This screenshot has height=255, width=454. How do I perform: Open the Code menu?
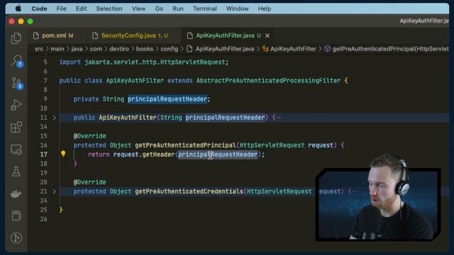click(x=40, y=8)
